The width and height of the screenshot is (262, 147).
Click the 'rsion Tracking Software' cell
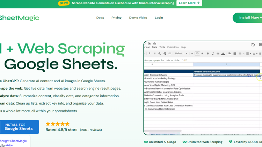tap(168, 75)
